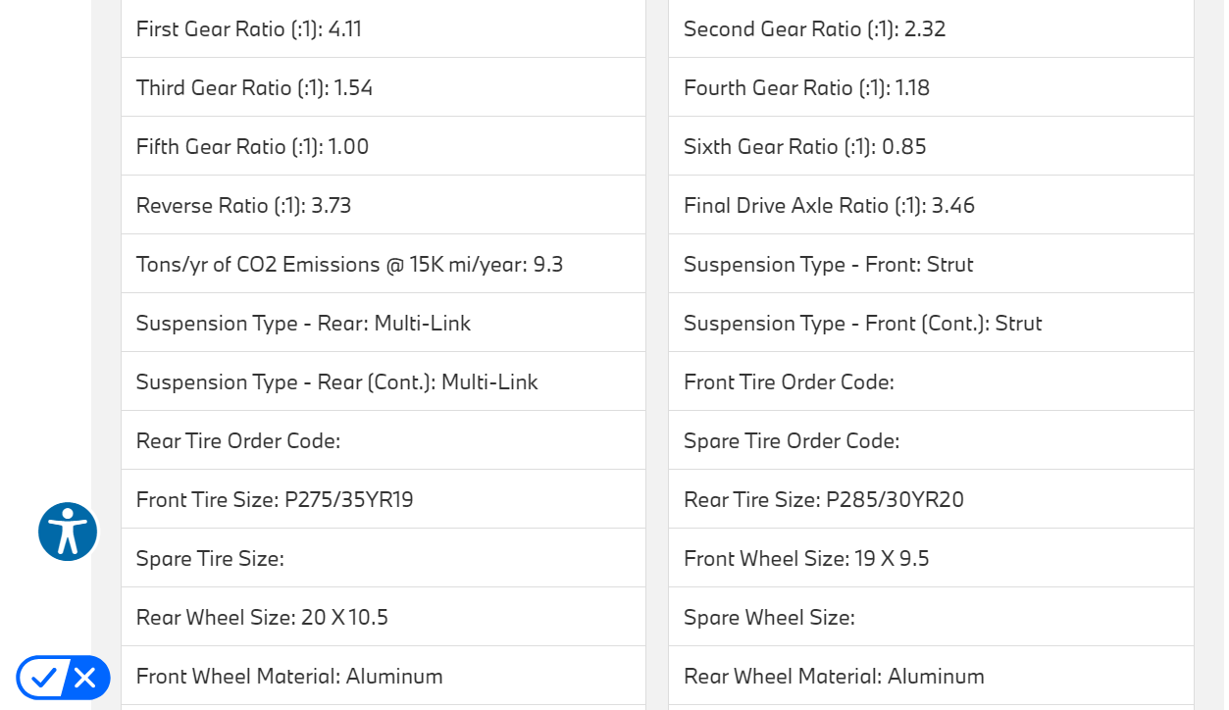The width and height of the screenshot is (1229, 710).
Task: Click Suspension Type - Rear: Multi-Link row
Action: point(303,324)
